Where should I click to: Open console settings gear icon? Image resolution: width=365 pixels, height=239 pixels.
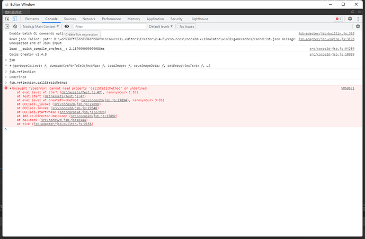(358, 26)
